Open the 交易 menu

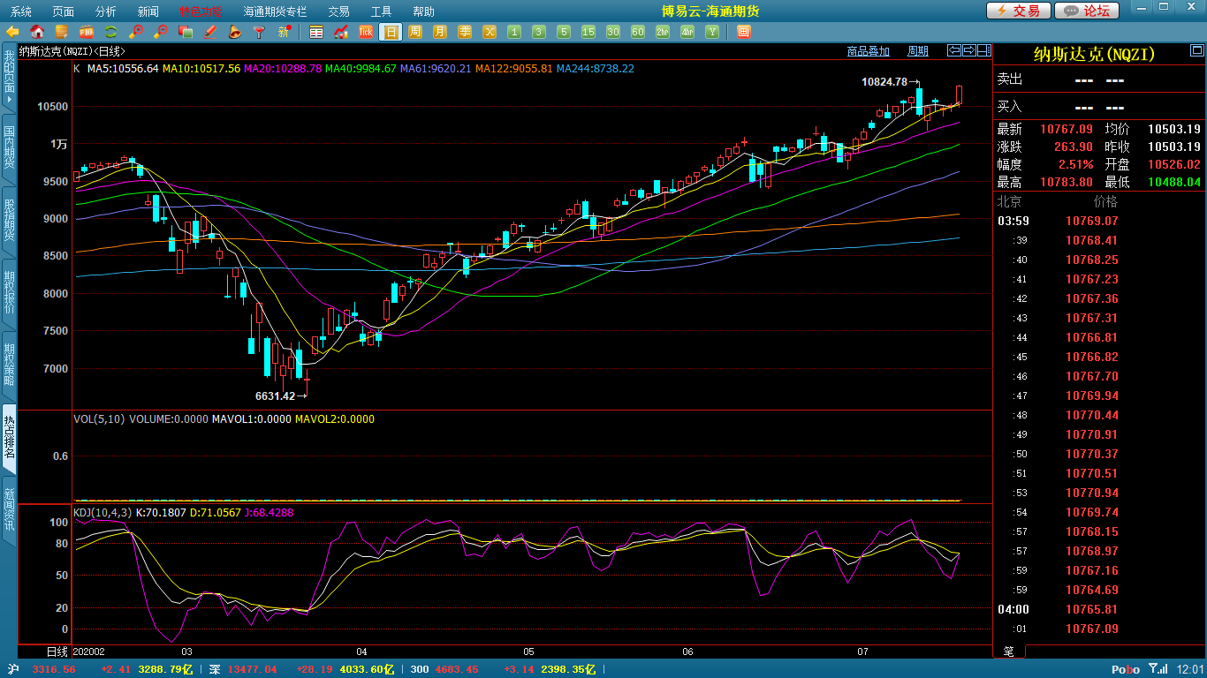pos(338,11)
